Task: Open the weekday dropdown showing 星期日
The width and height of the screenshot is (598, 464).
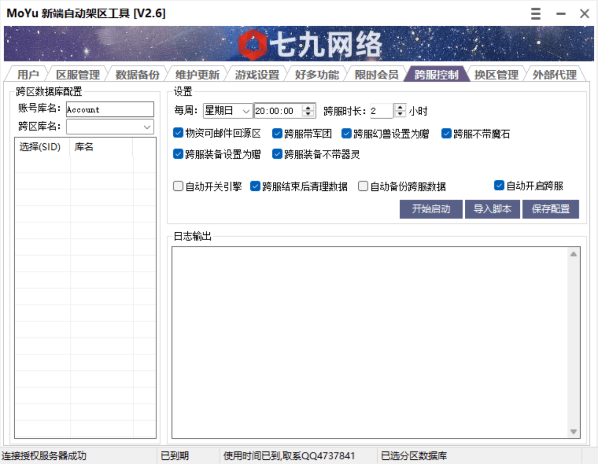Action: (244, 111)
